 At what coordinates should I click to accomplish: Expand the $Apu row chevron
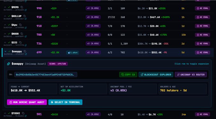tap(5, 25)
